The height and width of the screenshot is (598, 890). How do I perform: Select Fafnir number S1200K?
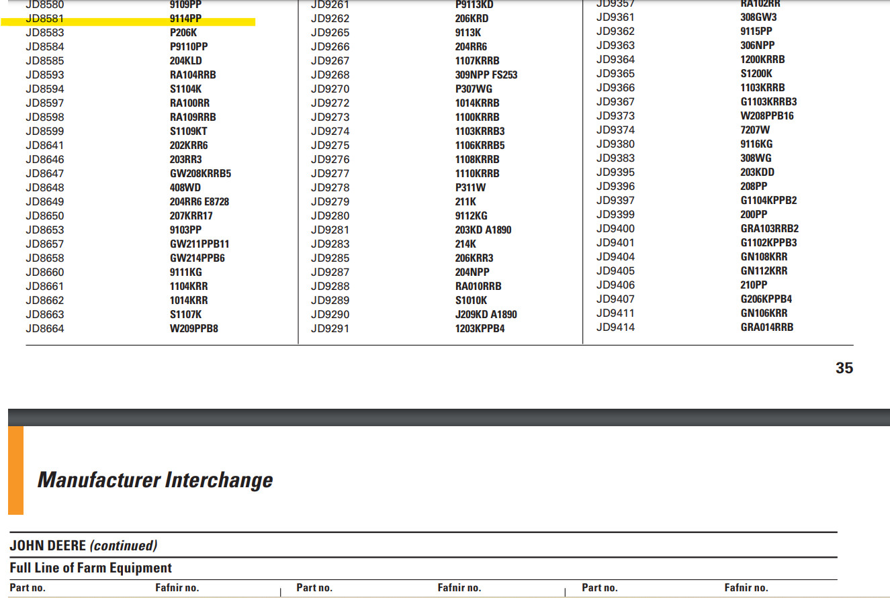coord(756,74)
